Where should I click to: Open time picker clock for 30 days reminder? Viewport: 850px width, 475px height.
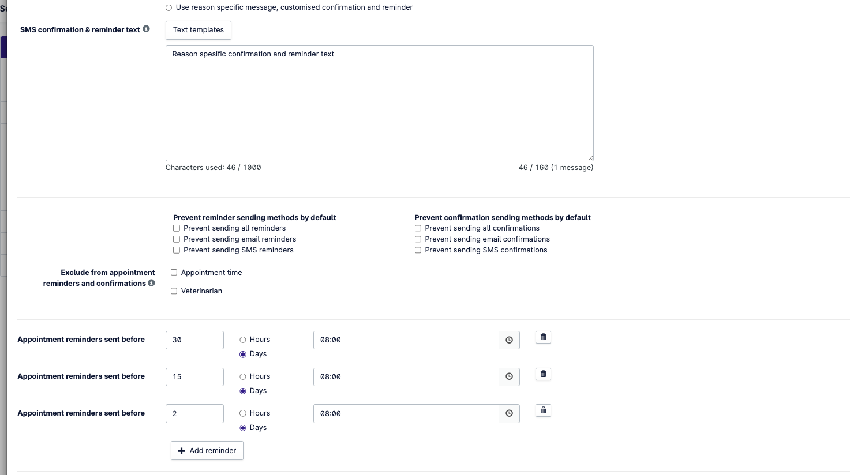click(509, 340)
